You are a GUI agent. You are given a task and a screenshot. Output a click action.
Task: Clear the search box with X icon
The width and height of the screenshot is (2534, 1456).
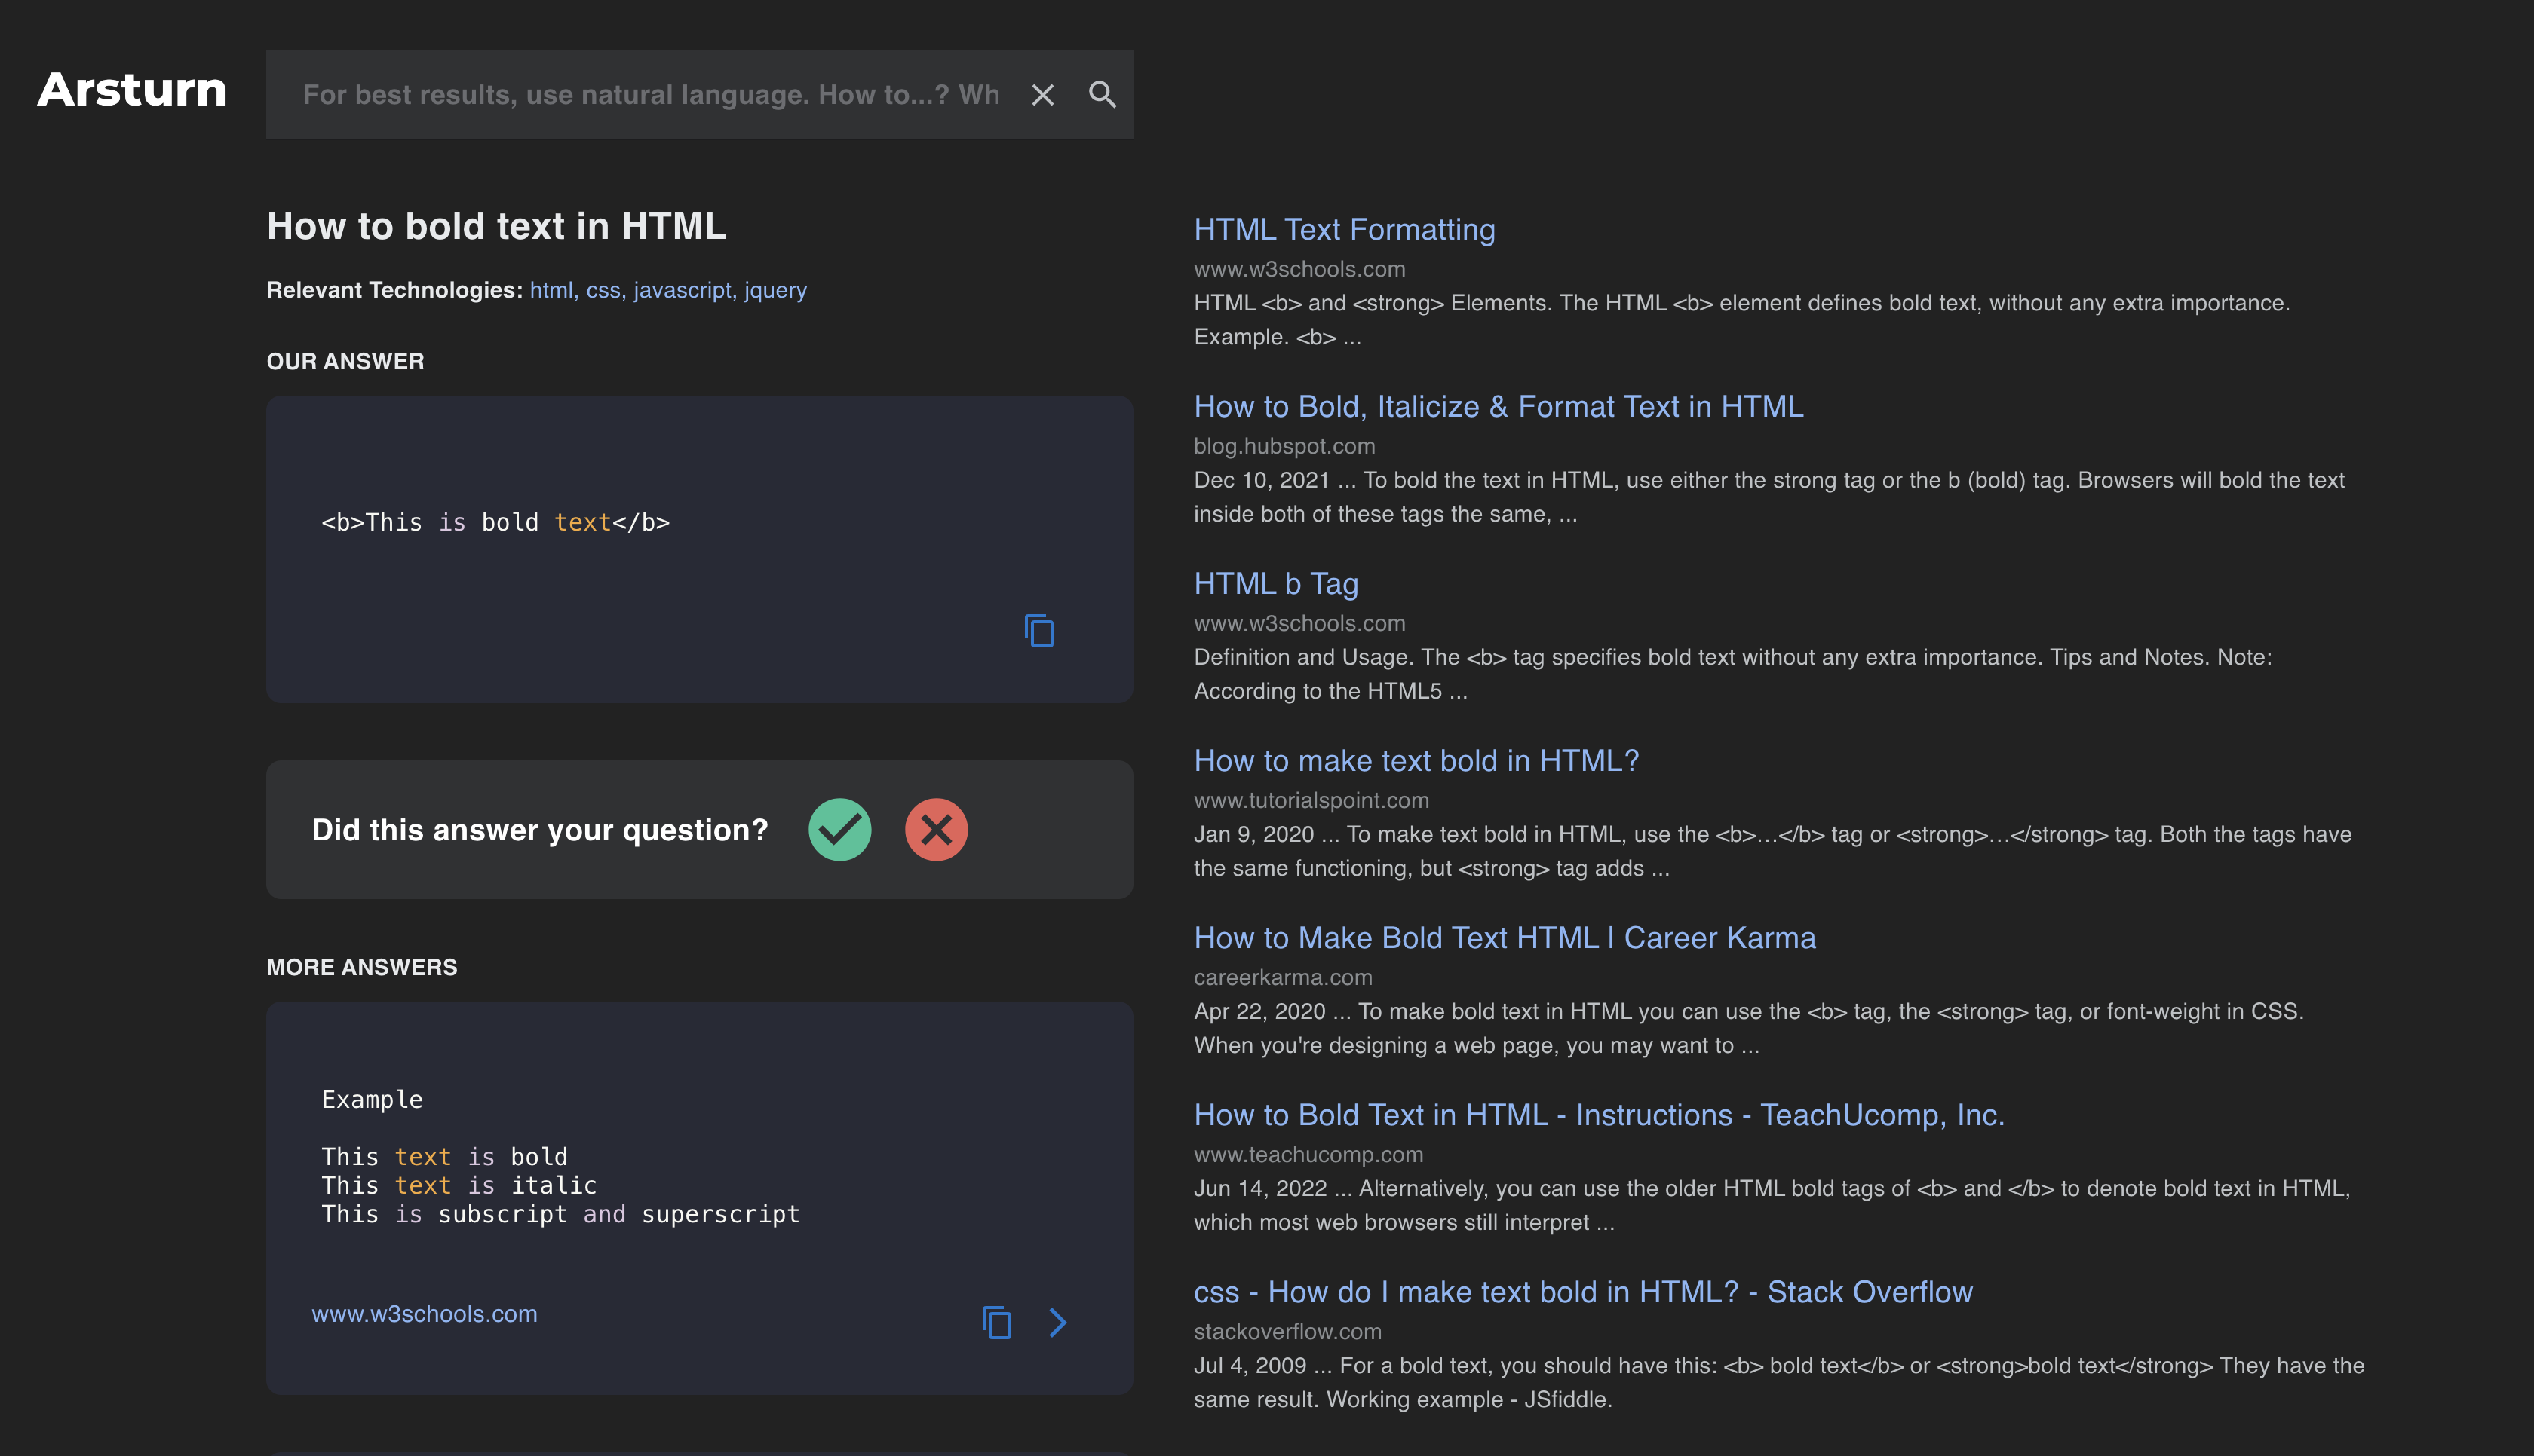pos(1042,95)
